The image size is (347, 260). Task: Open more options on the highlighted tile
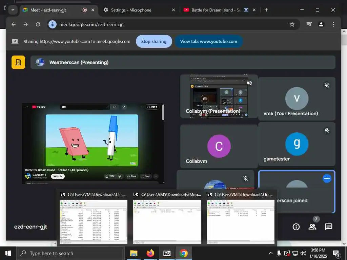point(327,178)
